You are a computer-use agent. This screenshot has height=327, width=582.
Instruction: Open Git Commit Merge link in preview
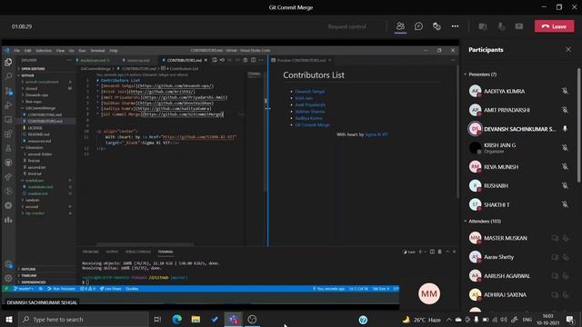tap(312, 125)
